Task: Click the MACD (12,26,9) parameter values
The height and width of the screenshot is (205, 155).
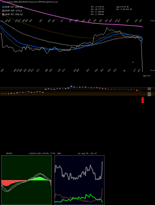Action: point(42,153)
